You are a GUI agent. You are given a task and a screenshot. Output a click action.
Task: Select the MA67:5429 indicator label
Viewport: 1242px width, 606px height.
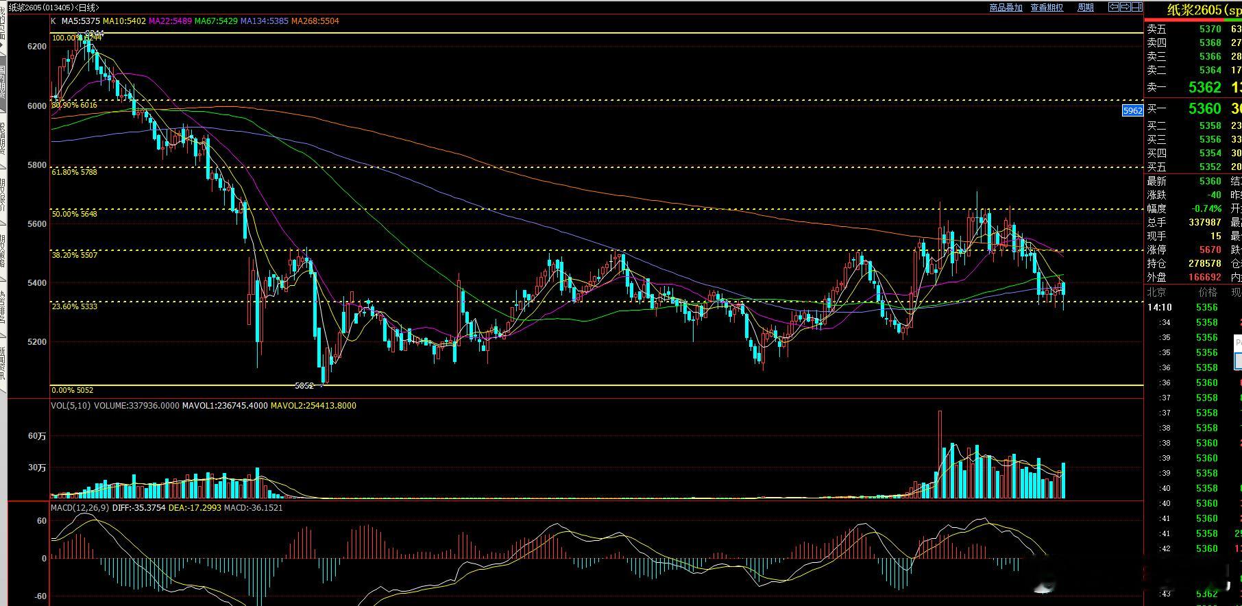point(217,21)
